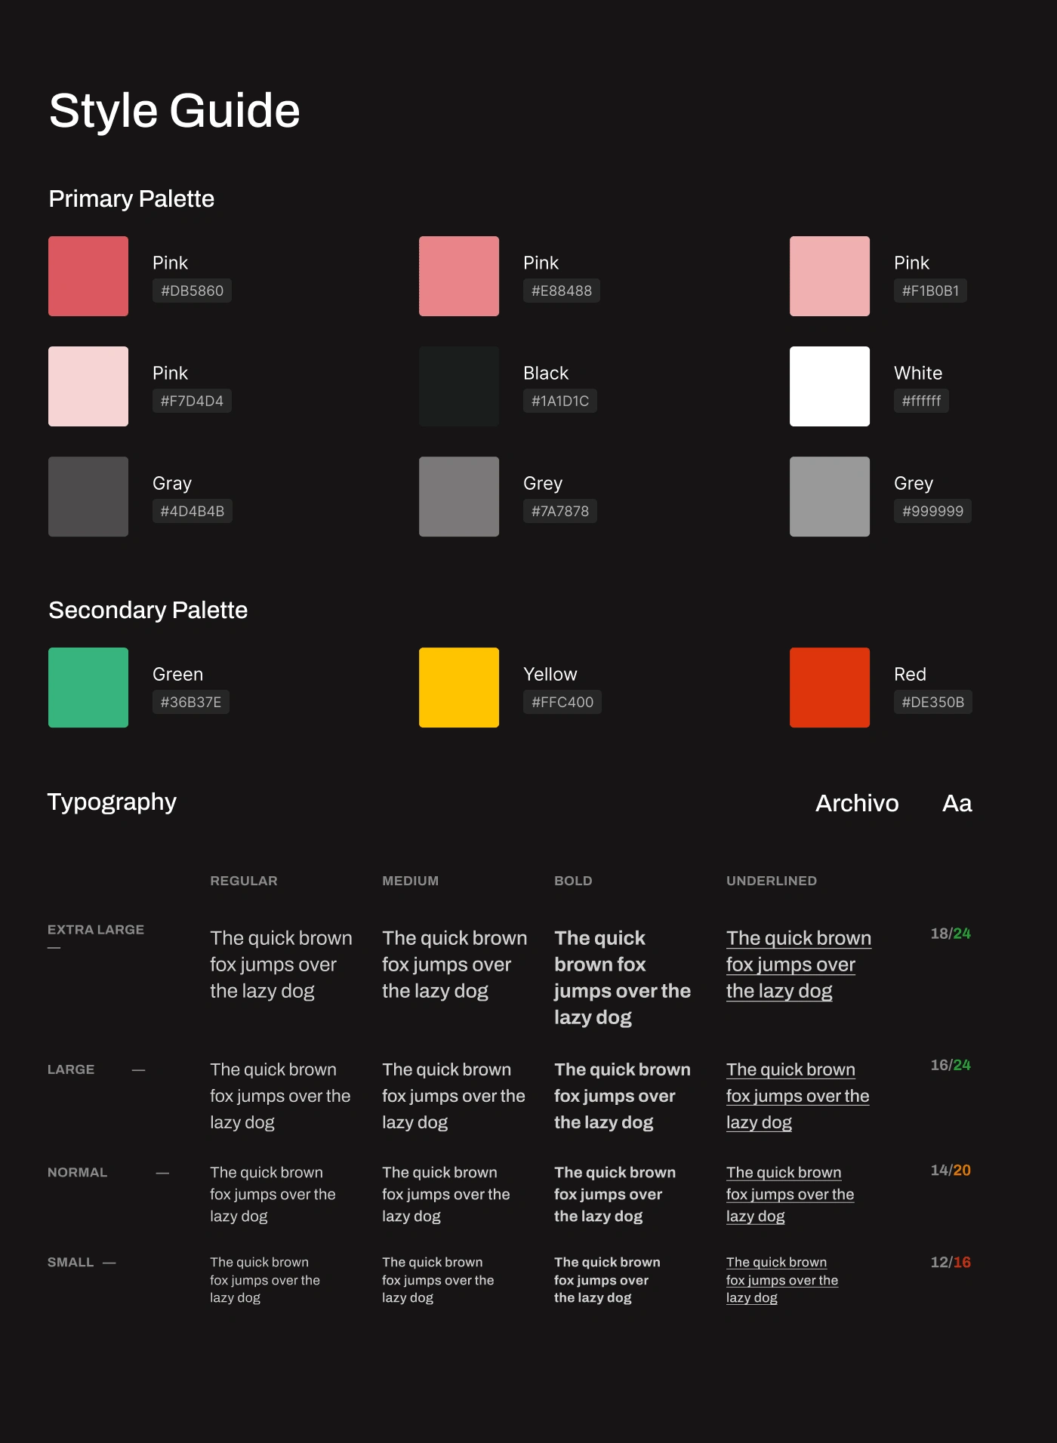Viewport: 1057px width, 1443px height.
Task: Click the Style Guide title
Action: [x=174, y=111]
